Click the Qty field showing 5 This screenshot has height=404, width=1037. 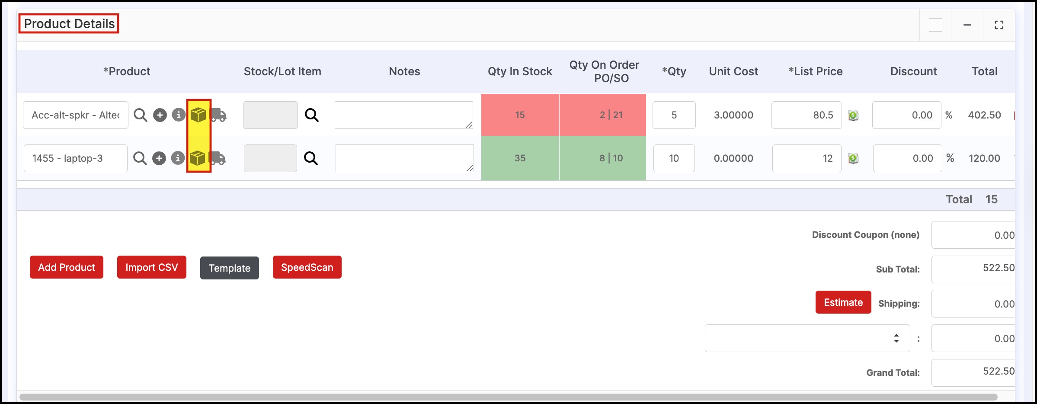pos(674,115)
